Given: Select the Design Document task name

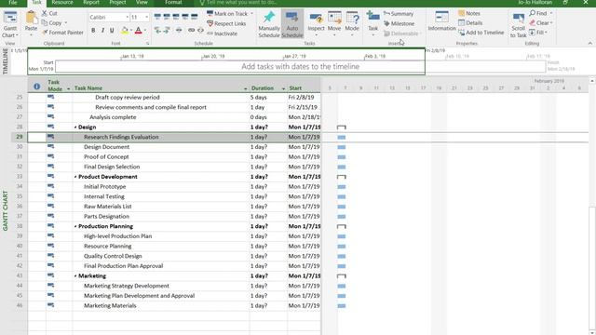Looking at the screenshot, I should pos(106,147).
